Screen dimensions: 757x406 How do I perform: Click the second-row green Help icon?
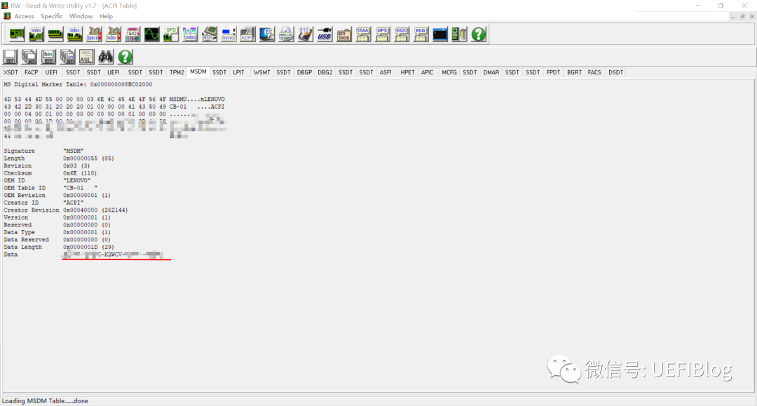125,57
